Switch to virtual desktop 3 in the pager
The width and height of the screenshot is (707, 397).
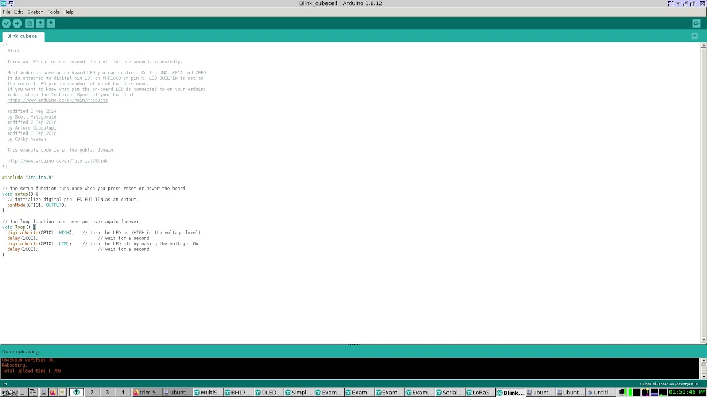pyautogui.click(x=107, y=393)
